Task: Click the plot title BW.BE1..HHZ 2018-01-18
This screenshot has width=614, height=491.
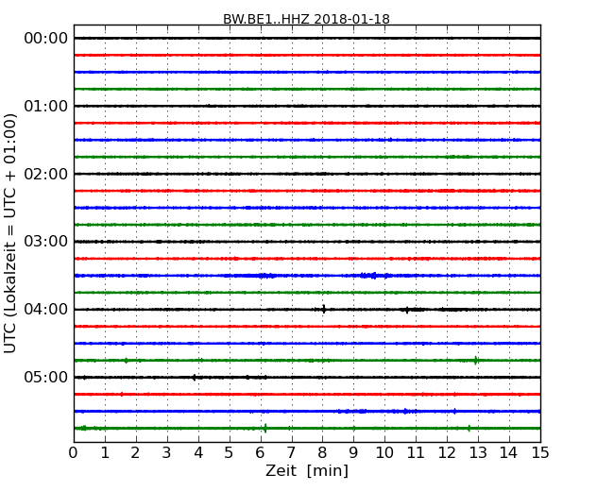Action: tap(306, 19)
